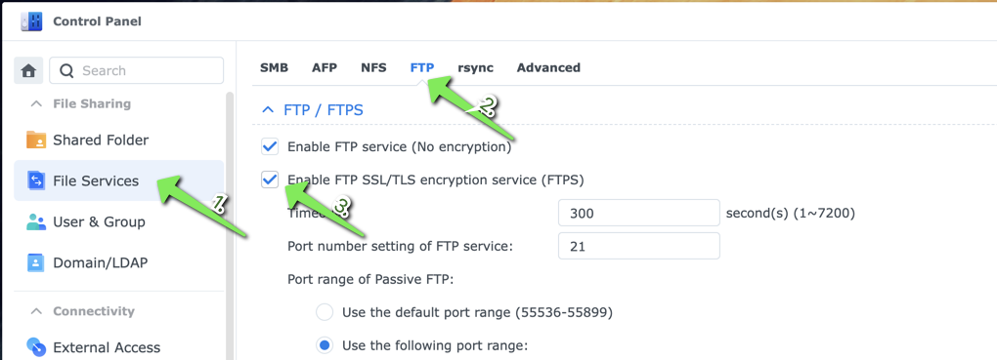The image size is (997, 360).
Task: Open User & Group icon
Action: [x=36, y=221]
